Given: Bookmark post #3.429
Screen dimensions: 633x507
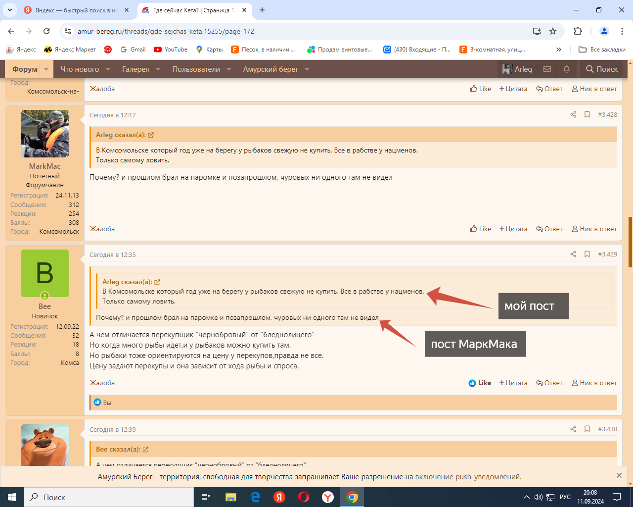Looking at the screenshot, I should [587, 254].
